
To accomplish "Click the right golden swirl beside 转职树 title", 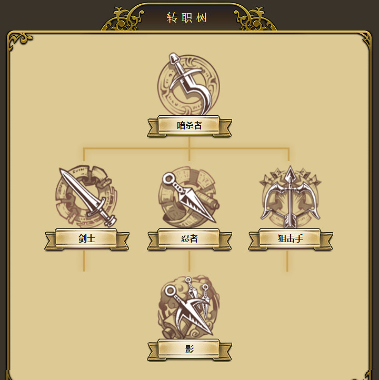I will (255, 19).
